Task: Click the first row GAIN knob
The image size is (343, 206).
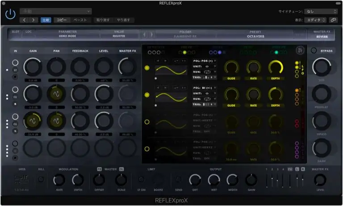Action: pos(33,67)
